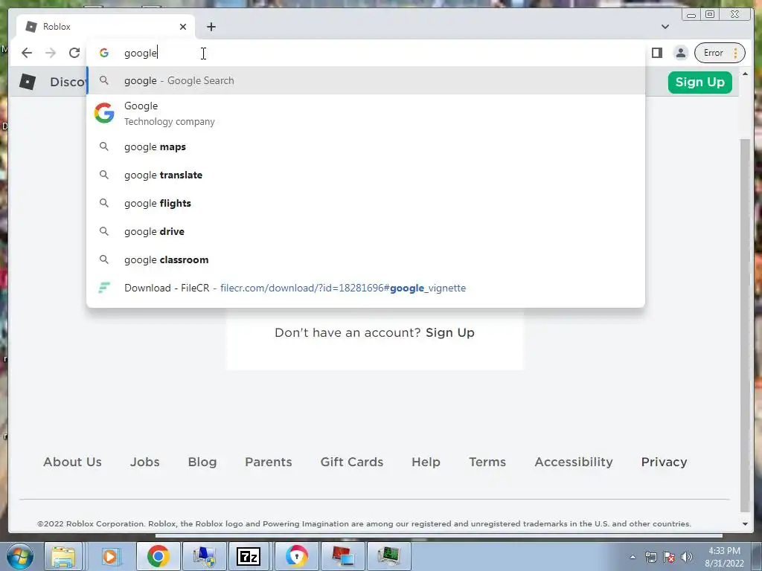
Task: Launch Windows Media Player from taskbar
Action: pos(110,556)
